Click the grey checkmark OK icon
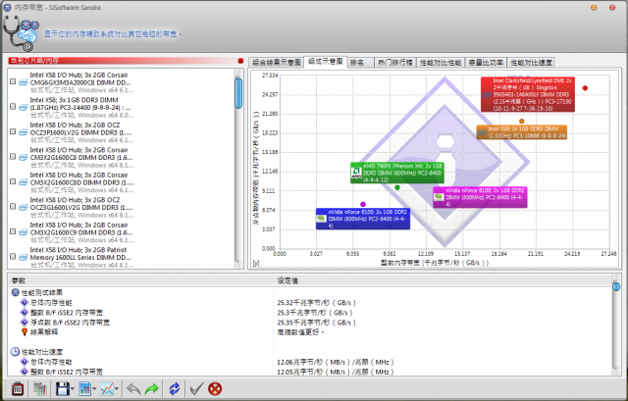This screenshot has width=628, height=401. (x=196, y=389)
